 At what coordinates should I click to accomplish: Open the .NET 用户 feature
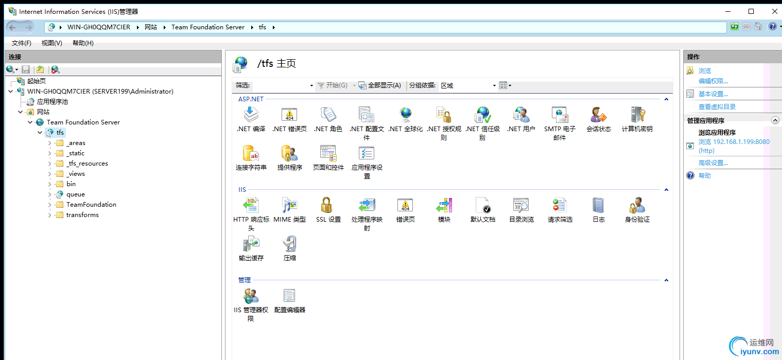tap(521, 119)
